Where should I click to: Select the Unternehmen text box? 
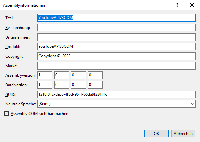[116, 37]
